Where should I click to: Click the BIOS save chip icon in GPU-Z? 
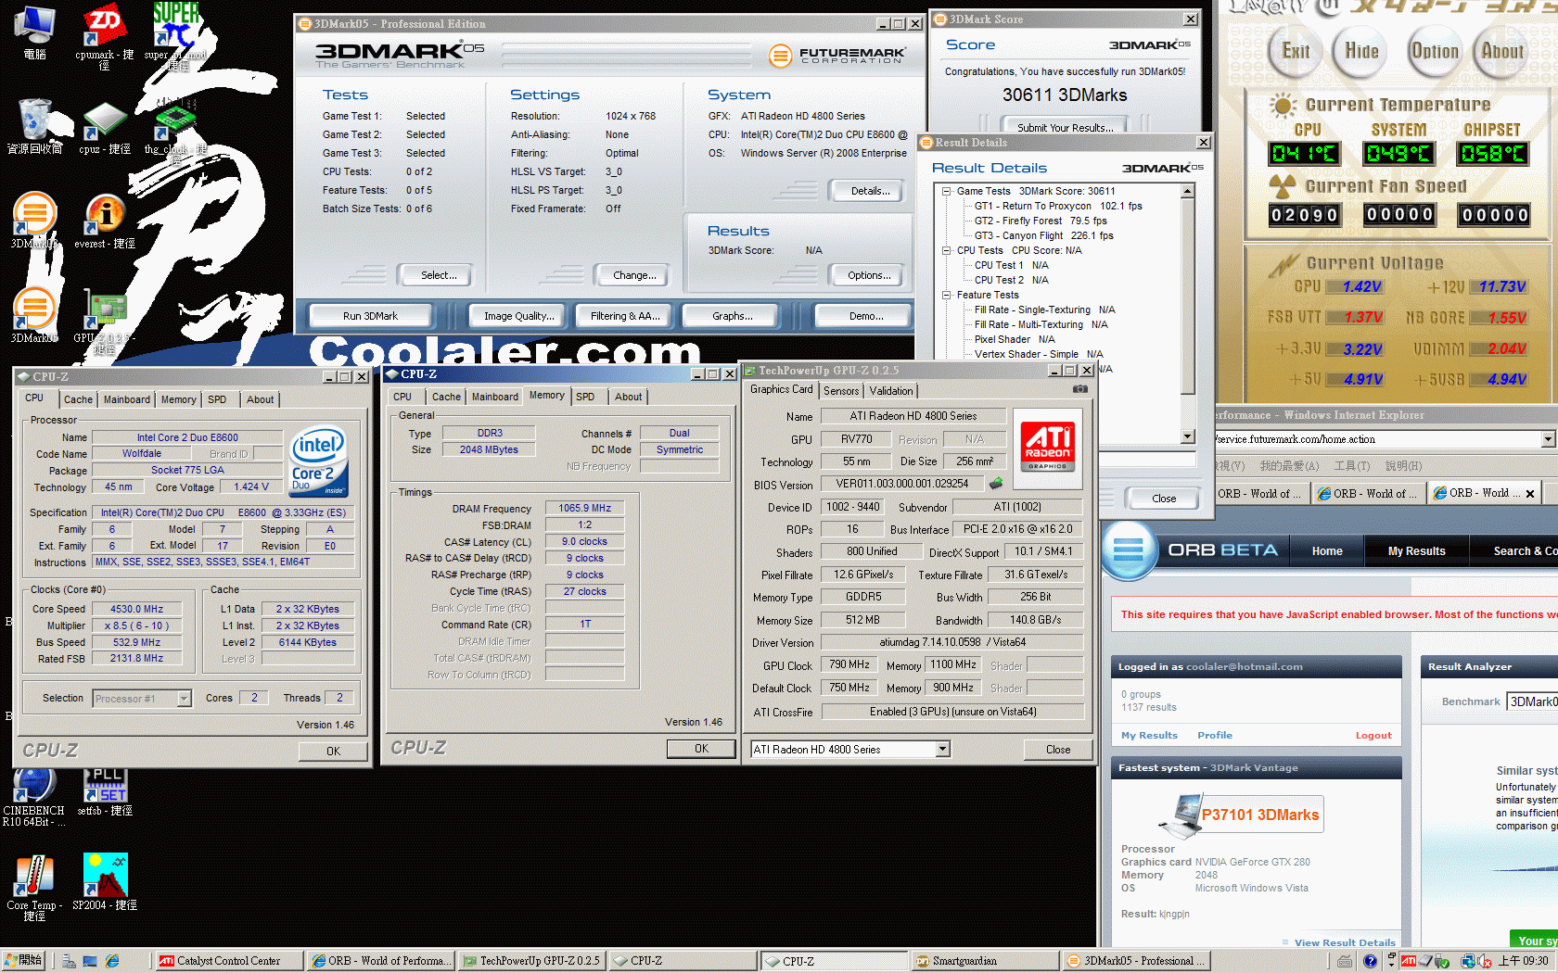coord(996,484)
